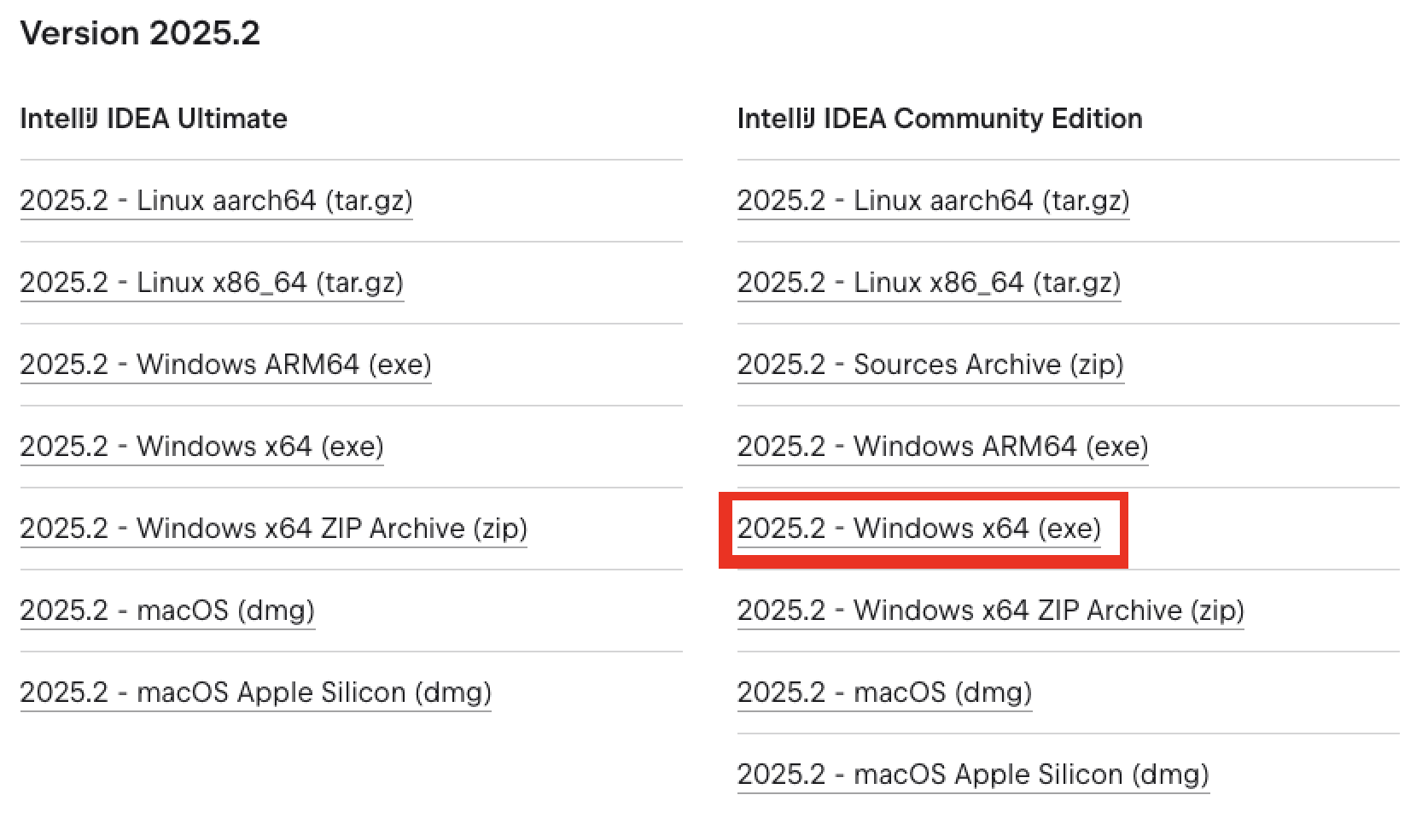1422x830 pixels.
Task: Click the Version 2025.2 heading
Action: click(140, 33)
